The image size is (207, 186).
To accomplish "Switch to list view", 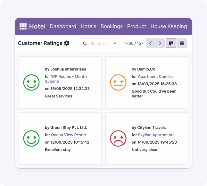I will (182, 43).
